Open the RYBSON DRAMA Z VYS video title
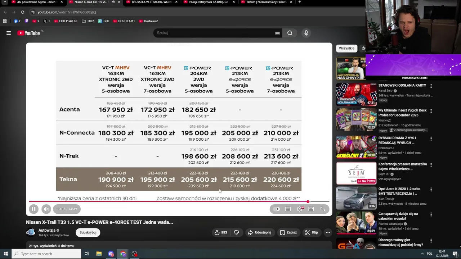Viewport: 461px width, 259px height. coord(397,140)
